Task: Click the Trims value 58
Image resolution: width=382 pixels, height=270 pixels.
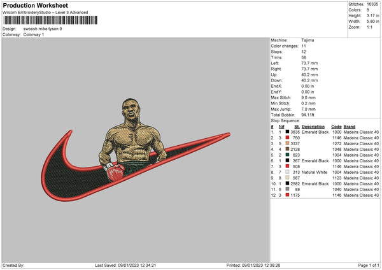Action: 304,57
